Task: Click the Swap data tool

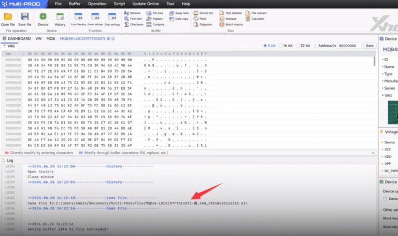Action: coord(179,12)
